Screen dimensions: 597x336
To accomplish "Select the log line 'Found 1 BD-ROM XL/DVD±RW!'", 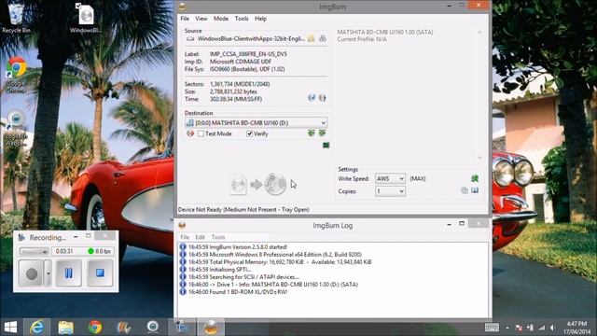I will point(238,292).
